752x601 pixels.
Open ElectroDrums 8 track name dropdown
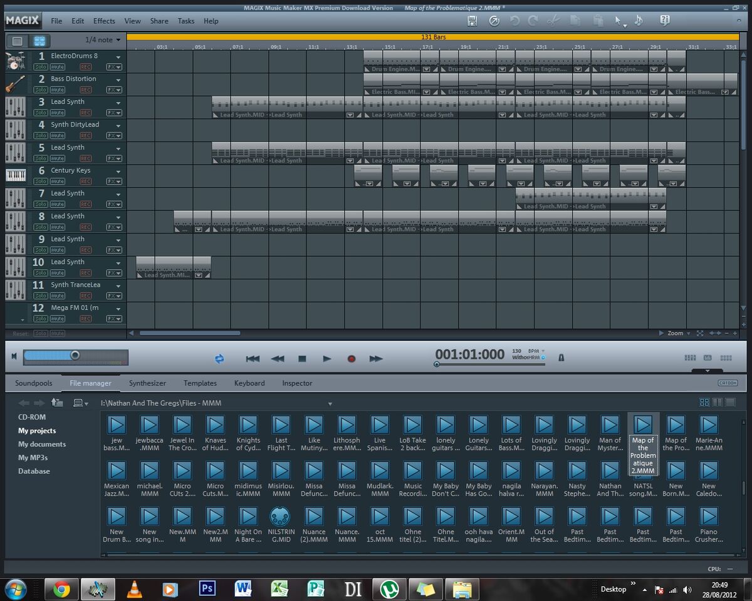point(118,56)
